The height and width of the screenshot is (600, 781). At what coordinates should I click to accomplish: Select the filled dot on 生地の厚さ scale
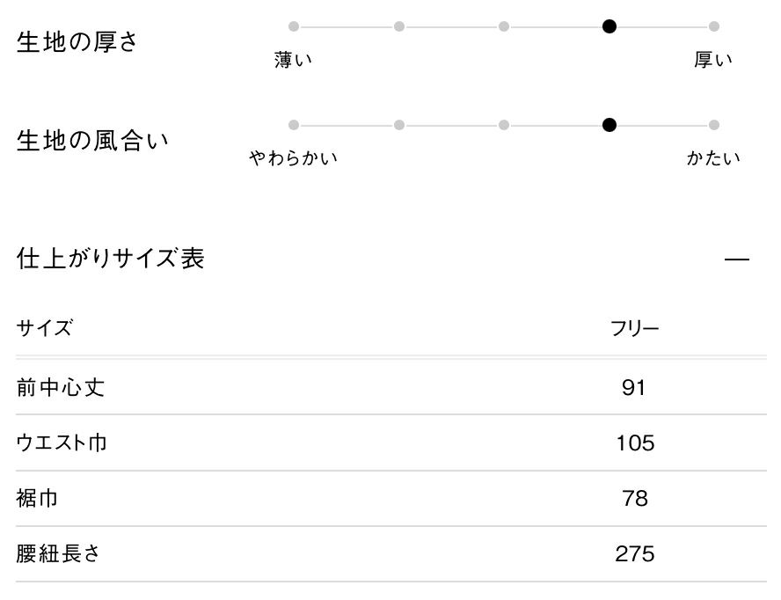609,26
